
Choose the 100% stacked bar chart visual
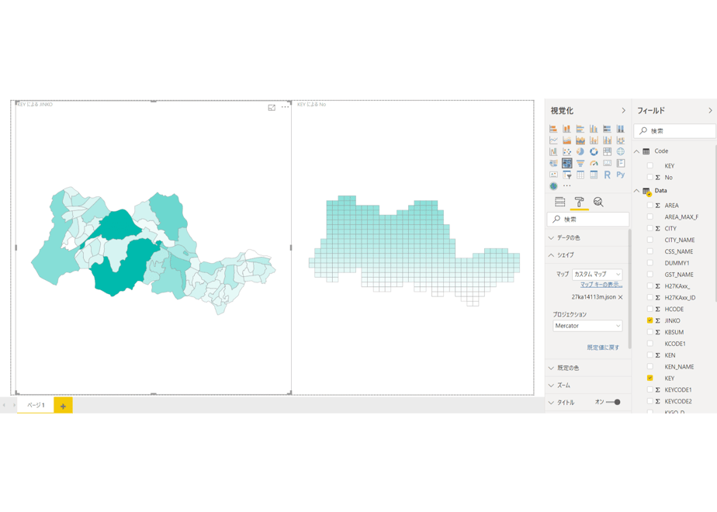click(x=608, y=129)
